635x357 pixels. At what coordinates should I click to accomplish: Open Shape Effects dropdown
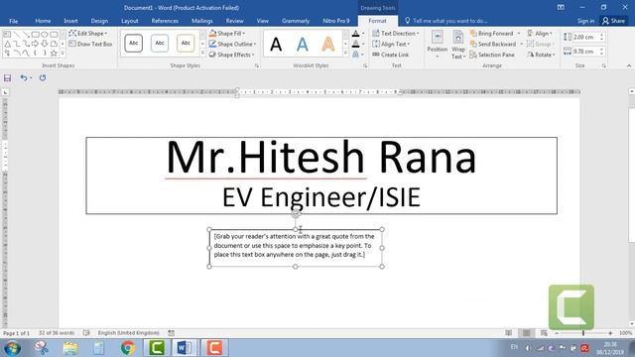point(231,55)
